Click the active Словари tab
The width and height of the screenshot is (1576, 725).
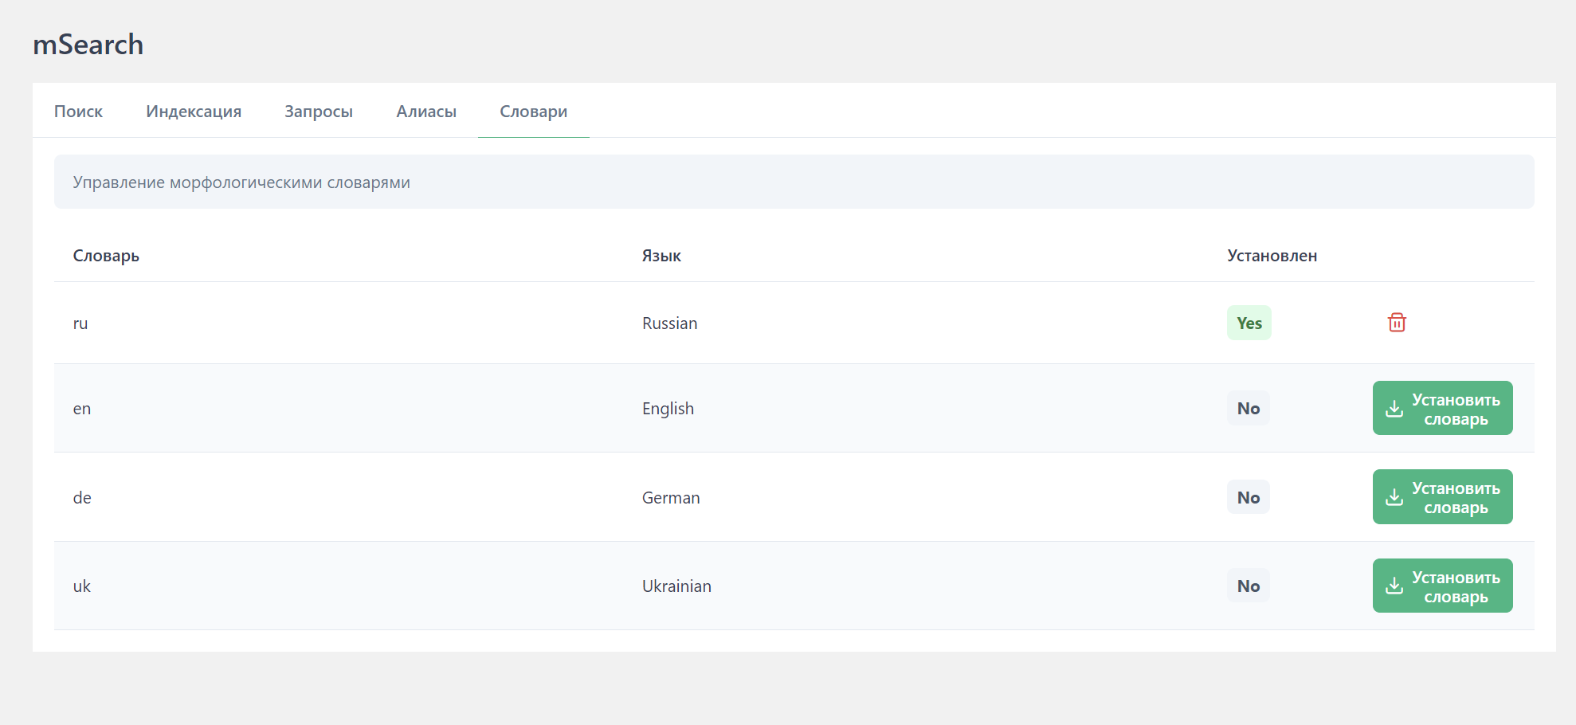tap(533, 112)
